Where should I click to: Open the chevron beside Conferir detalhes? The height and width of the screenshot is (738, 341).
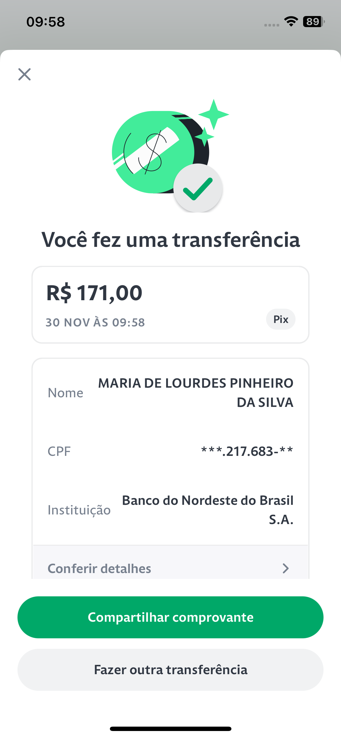286,568
